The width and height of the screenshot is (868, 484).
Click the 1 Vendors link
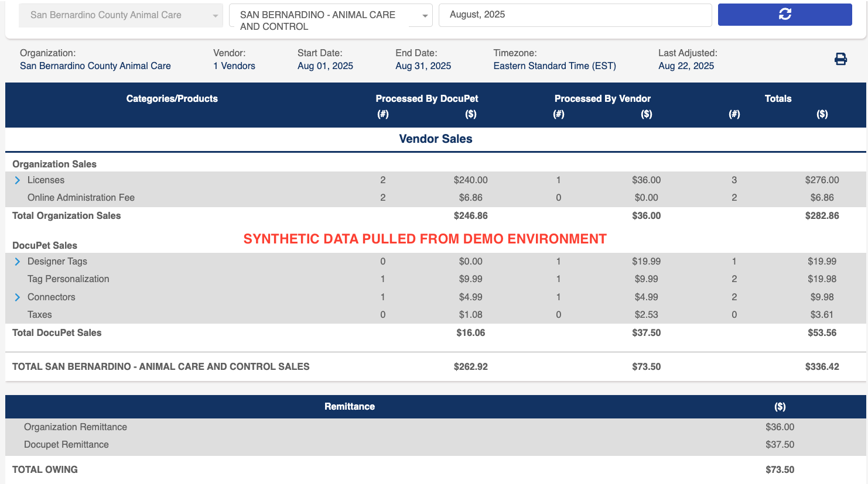pyautogui.click(x=234, y=66)
